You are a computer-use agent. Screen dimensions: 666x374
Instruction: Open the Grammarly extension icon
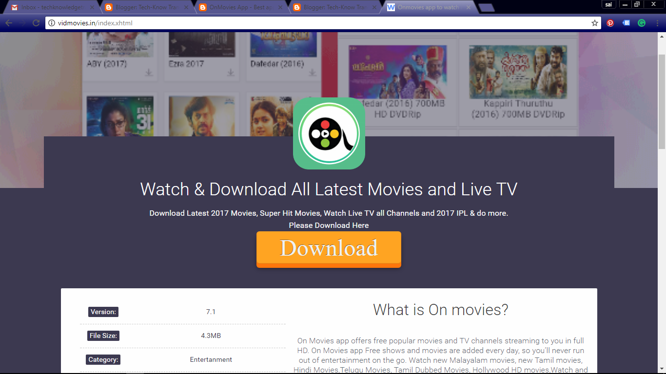[642, 23]
